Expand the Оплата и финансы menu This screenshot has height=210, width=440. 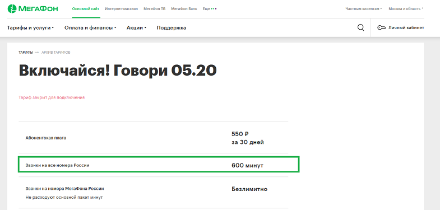(90, 28)
